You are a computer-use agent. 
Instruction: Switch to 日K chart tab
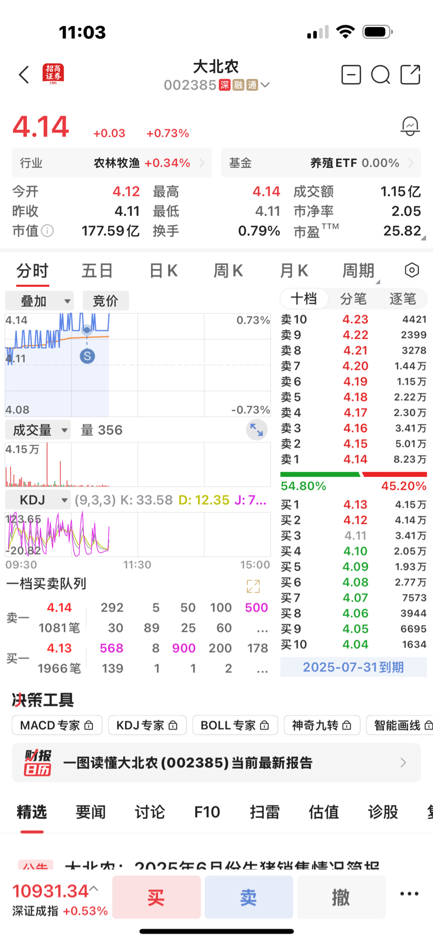(164, 271)
